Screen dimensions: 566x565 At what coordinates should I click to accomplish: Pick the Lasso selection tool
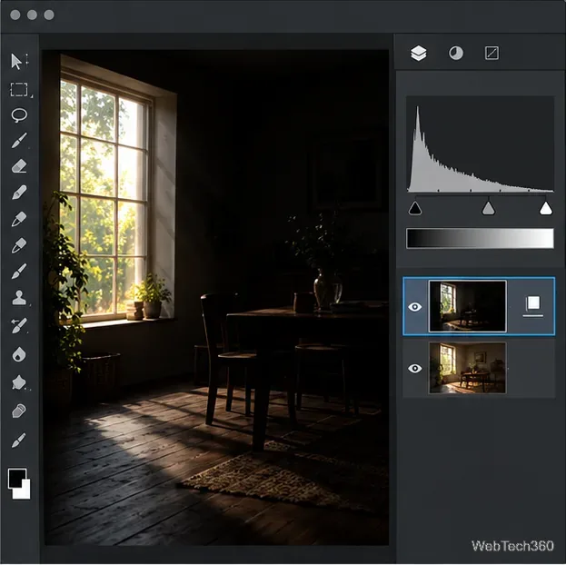coord(19,115)
